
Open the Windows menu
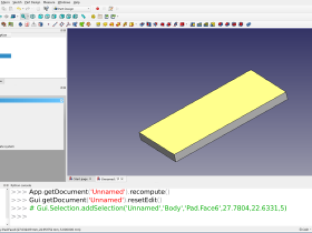tap(64, 2)
